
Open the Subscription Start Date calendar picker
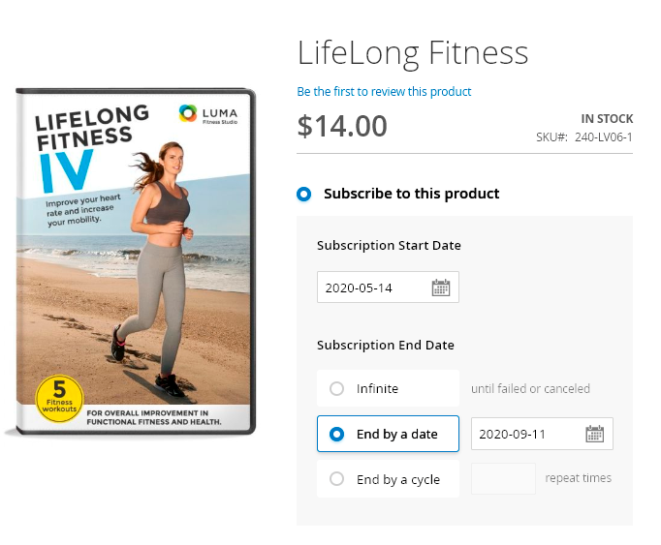click(x=440, y=288)
